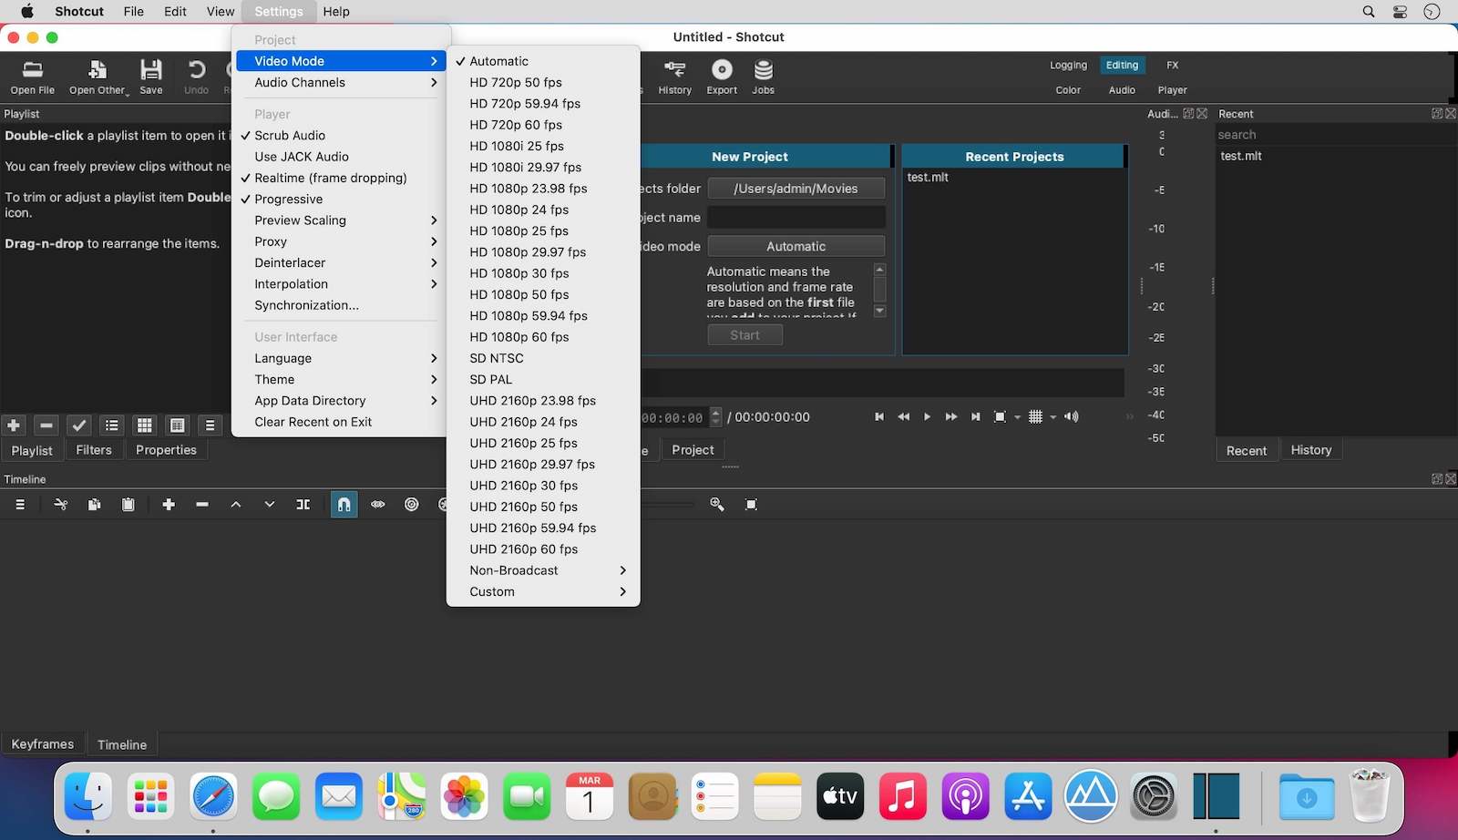Screen dimensions: 1458x840
Task: Switch to the Logging layout
Action: [x=1068, y=66]
